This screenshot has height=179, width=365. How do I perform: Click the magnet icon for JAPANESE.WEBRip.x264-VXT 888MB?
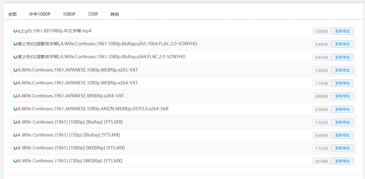point(15,96)
